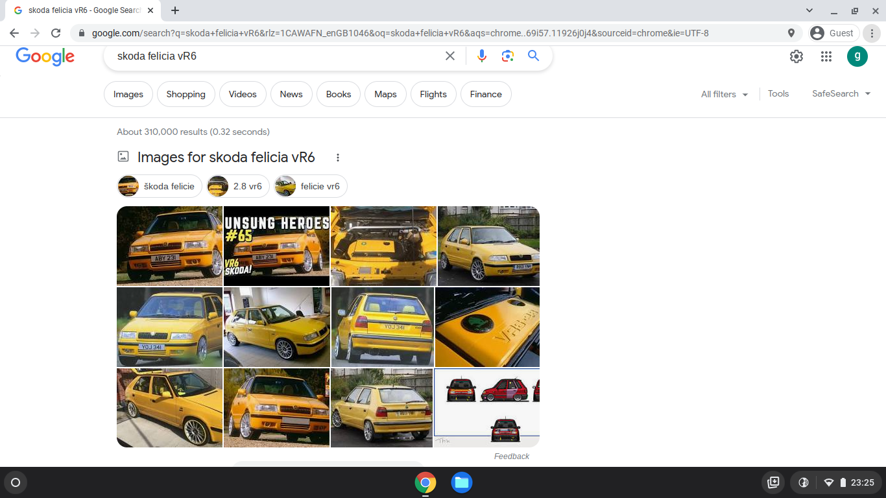
Task: Submit search with the magnifier icon
Action: click(x=533, y=56)
